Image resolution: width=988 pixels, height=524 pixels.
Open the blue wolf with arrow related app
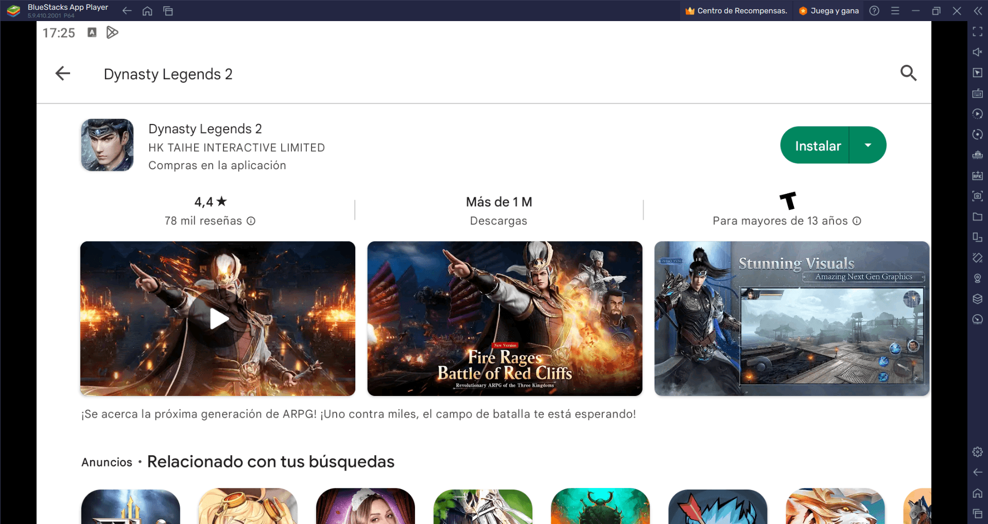click(x=718, y=507)
